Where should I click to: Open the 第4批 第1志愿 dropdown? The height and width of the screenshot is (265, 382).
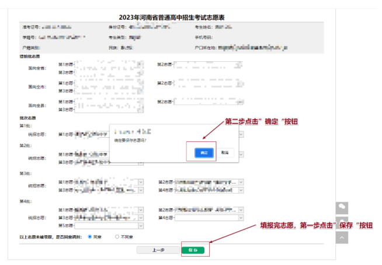(109, 210)
